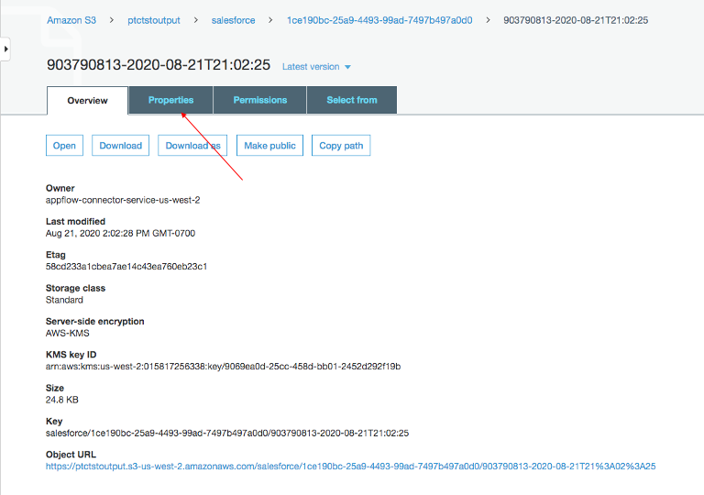
Task: Click the Make public button
Action: coord(269,146)
